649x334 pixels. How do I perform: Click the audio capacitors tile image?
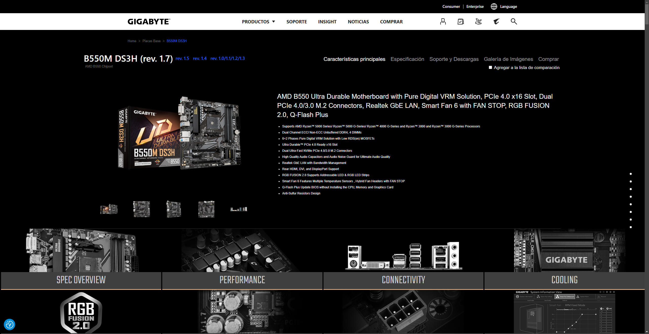click(x=242, y=312)
